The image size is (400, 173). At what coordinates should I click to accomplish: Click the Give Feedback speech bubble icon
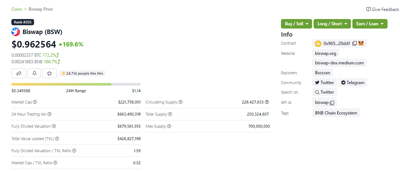pyautogui.click(x=368, y=9)
